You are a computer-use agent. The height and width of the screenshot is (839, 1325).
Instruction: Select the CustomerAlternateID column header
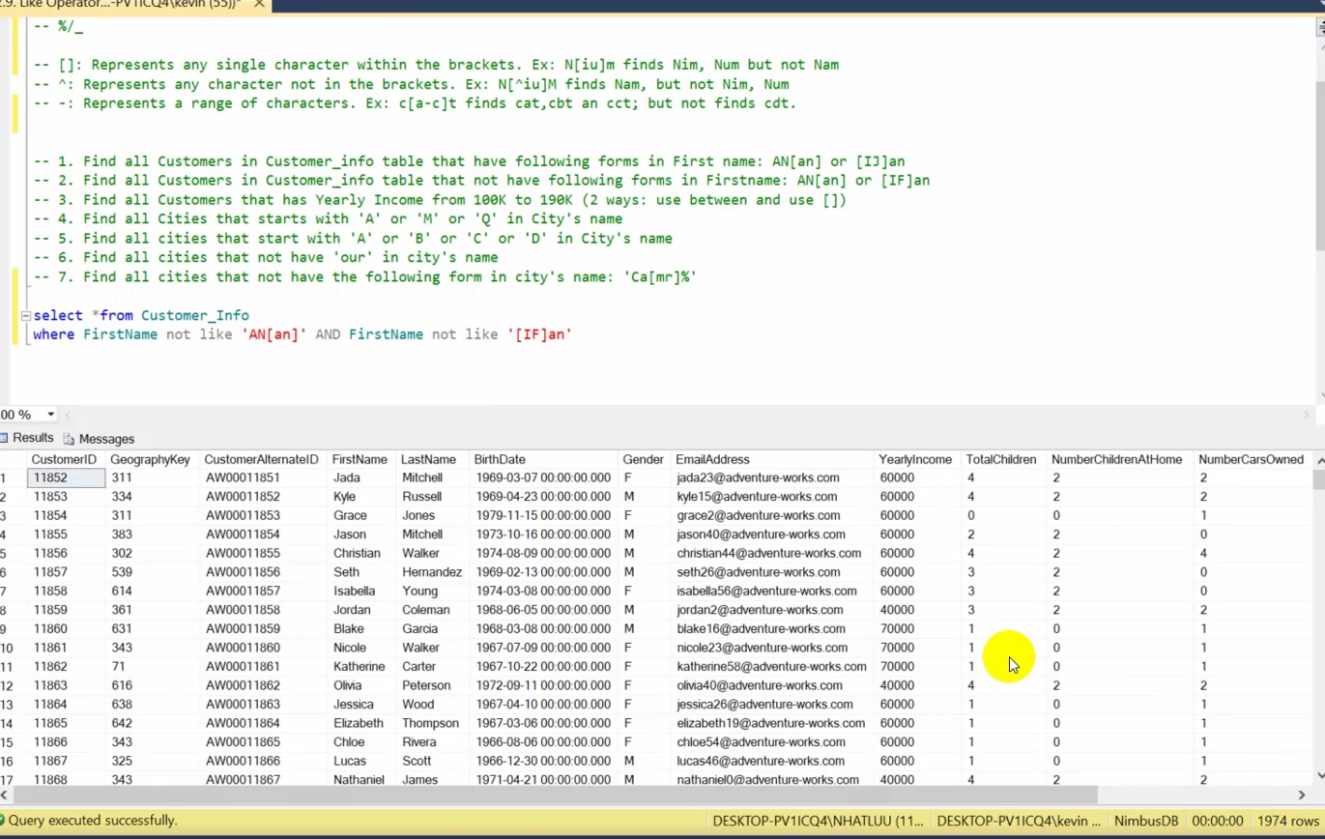[261, 460]
